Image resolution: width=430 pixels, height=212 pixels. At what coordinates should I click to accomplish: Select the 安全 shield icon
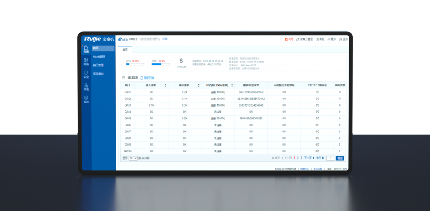[x=86, y=73]
